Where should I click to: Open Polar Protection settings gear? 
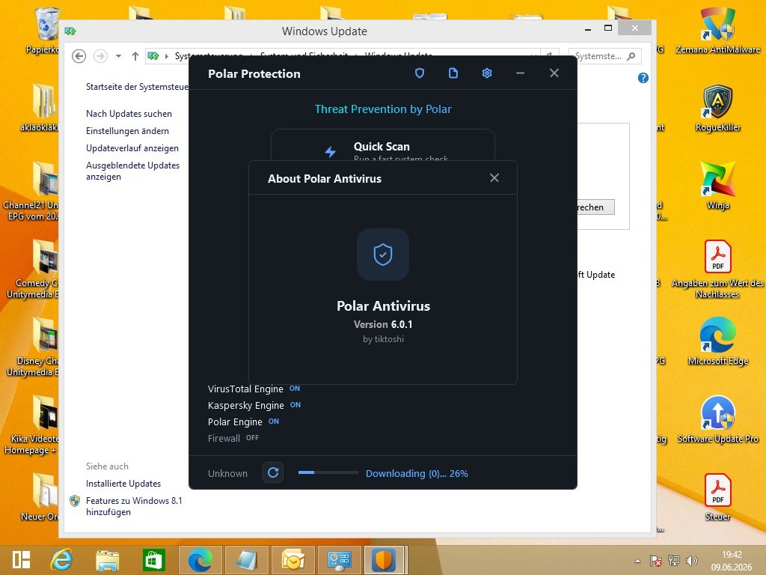pos(486,73)
